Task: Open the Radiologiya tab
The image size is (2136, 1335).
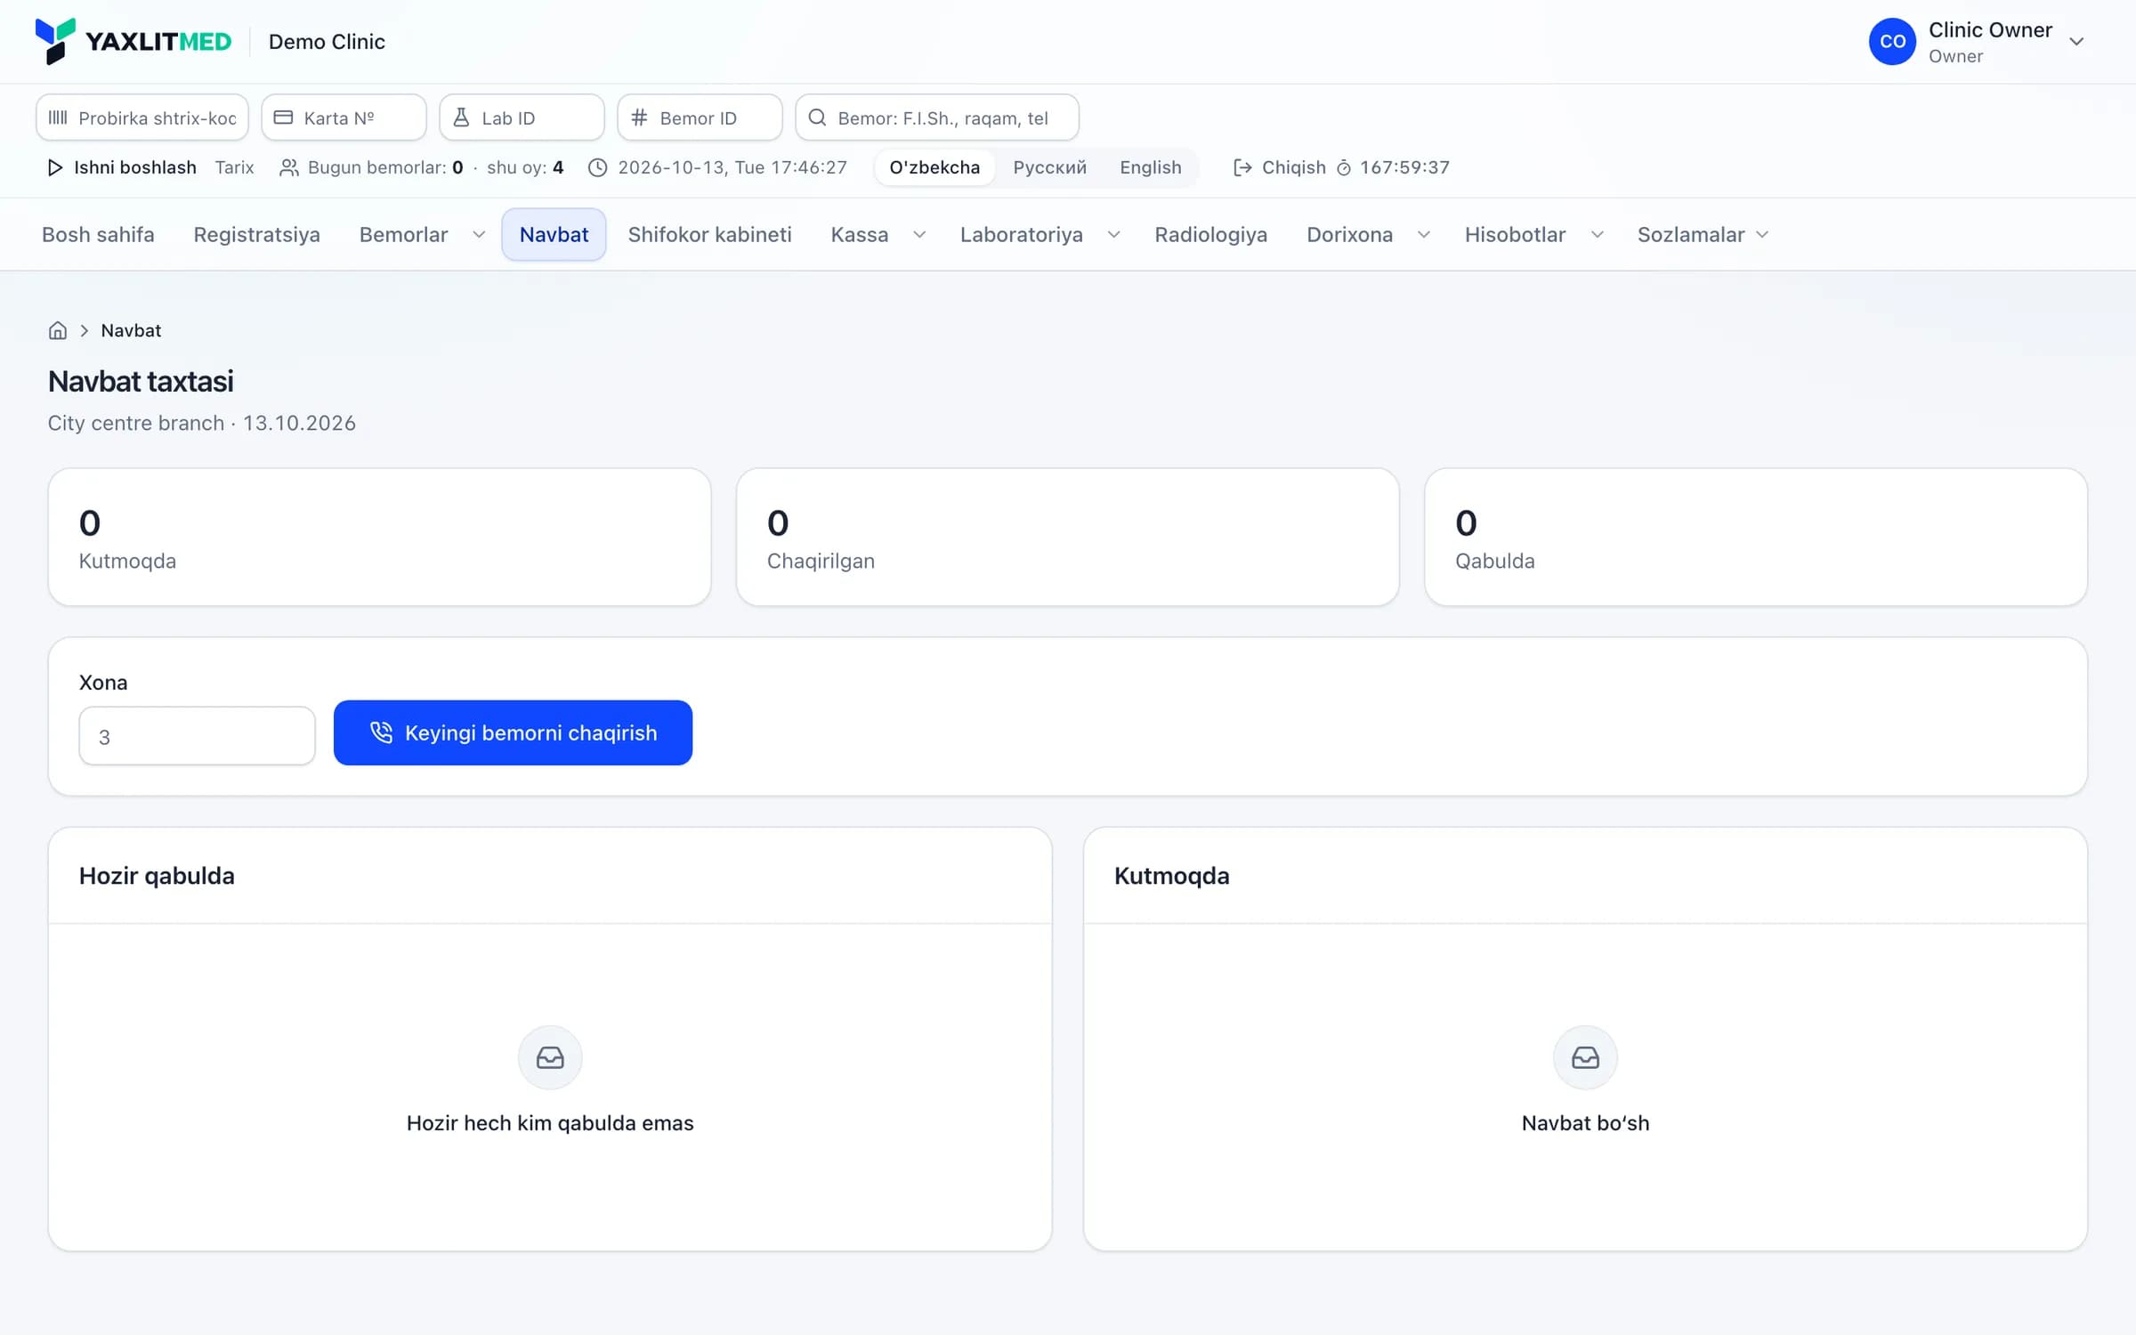Action: coord(1210,235)
